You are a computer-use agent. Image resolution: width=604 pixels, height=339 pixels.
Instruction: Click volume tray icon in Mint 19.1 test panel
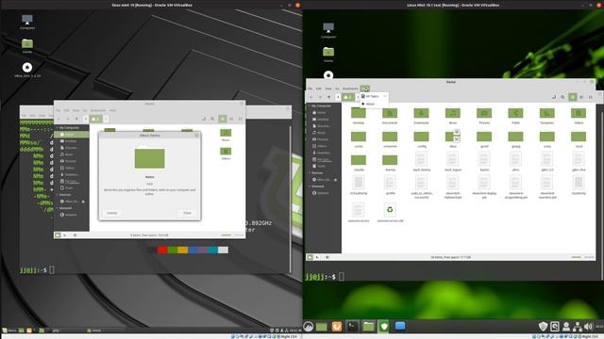(x=589, y=327)
